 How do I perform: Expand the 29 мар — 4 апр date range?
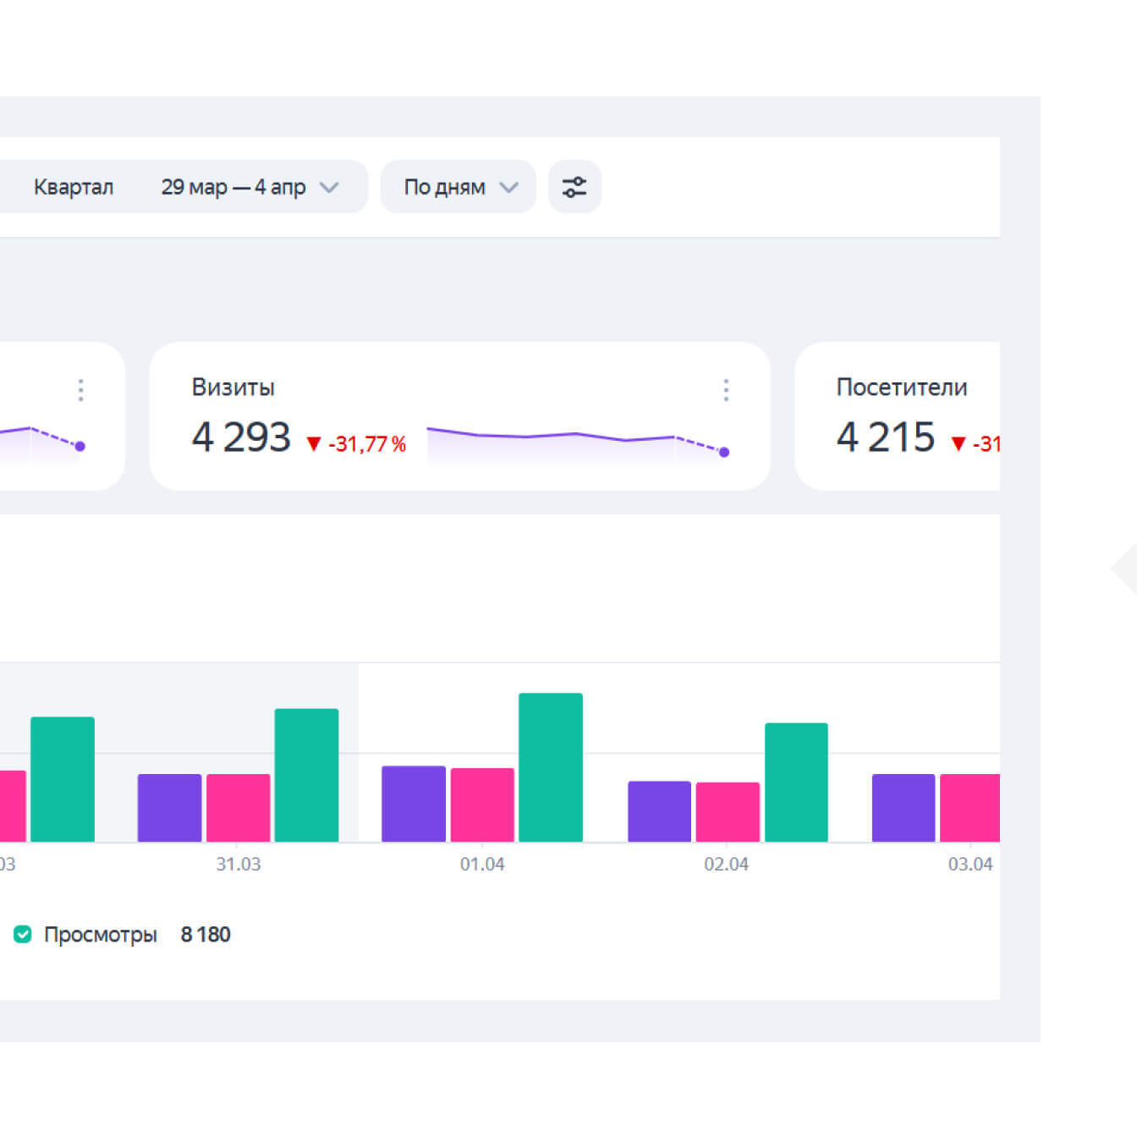pyautogui.click(x=233, y=187)
